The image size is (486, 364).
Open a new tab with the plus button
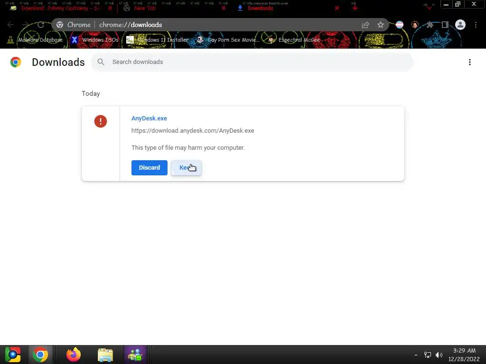click(355, 8)
